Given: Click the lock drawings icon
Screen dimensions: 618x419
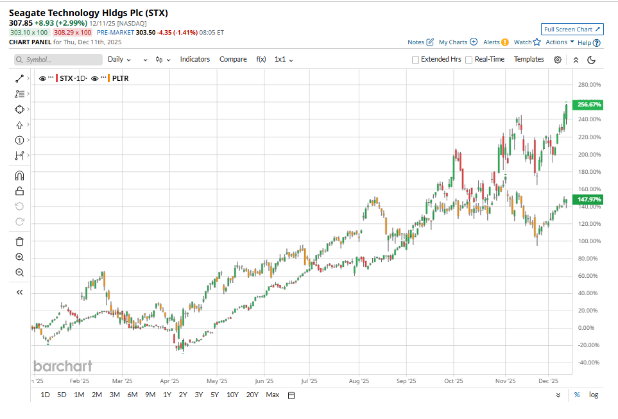Looking at the screenshot, I should [19, 191].
